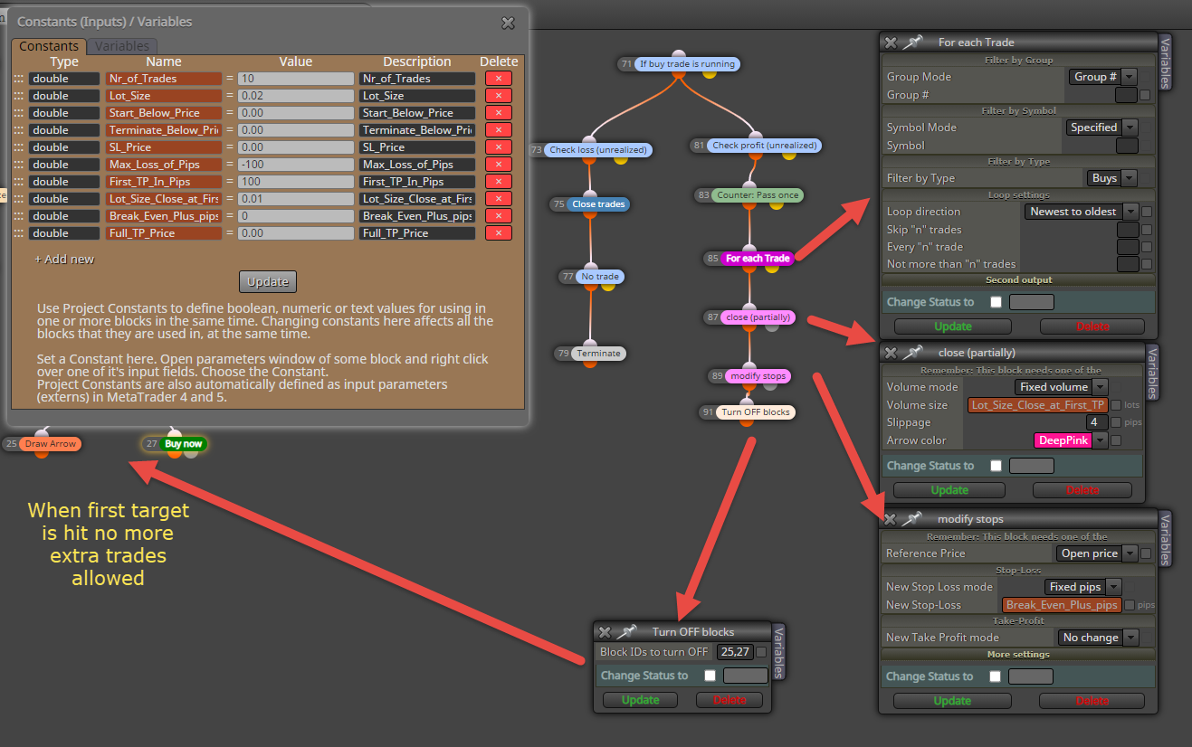Toggle Change Status checkbox in For each Trade
This screenshot has height=747, width=1192.
pyautogui.click(x=997, y=302)
